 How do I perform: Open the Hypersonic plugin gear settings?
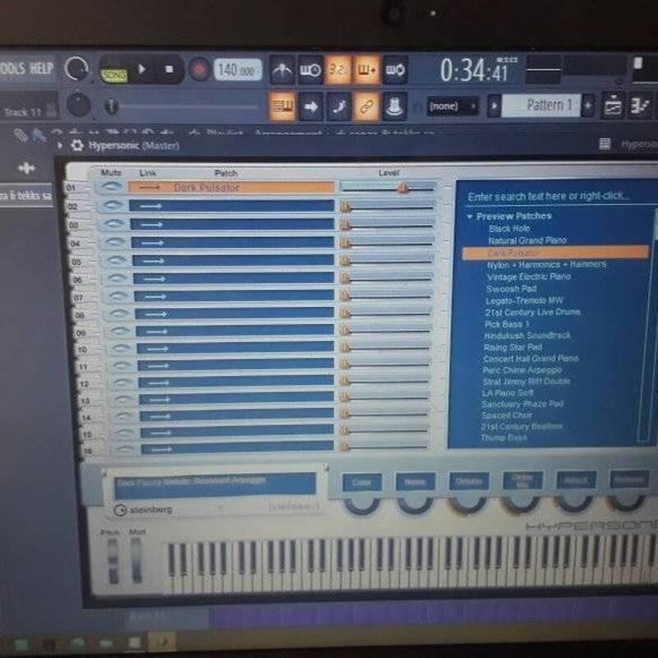pos(77,145)
